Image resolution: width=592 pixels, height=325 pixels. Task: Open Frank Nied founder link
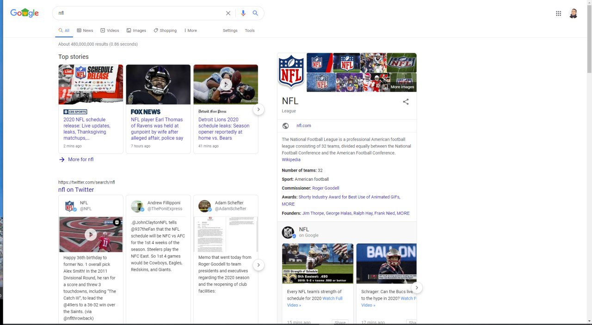point(384,214)
